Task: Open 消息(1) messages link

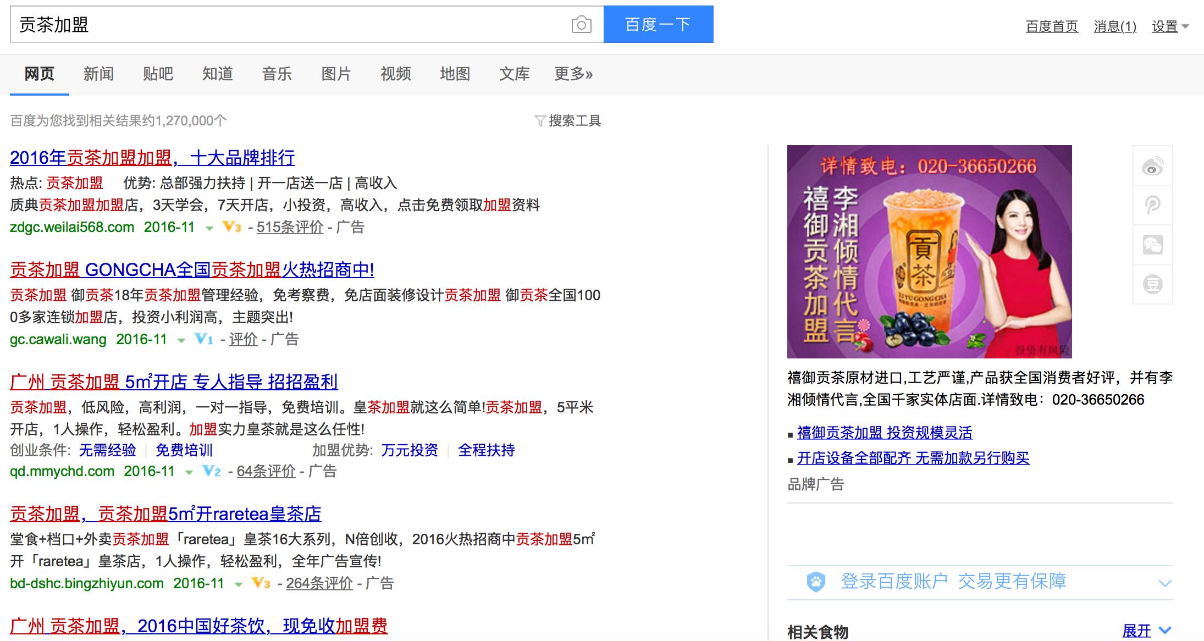Action: 1115,26
